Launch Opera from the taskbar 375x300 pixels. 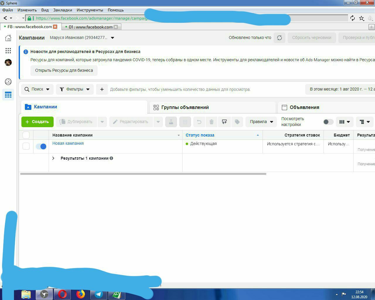click(x=62, y=294)
